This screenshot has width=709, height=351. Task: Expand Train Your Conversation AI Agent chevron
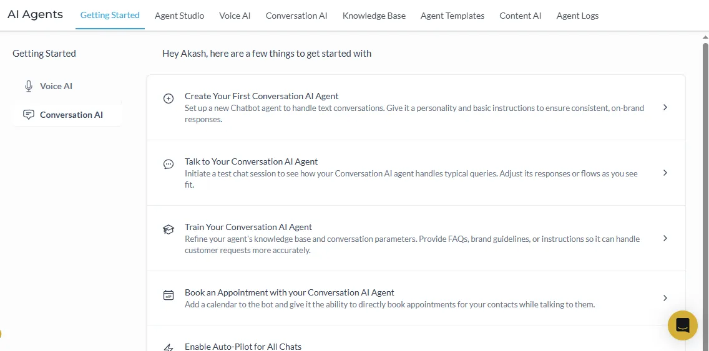[665, 238]
